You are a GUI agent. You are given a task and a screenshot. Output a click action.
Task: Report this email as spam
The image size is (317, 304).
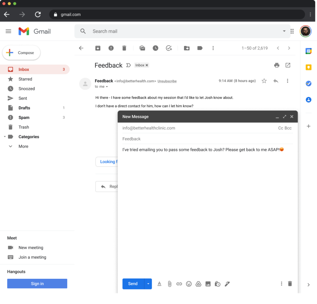pos(111,48)
